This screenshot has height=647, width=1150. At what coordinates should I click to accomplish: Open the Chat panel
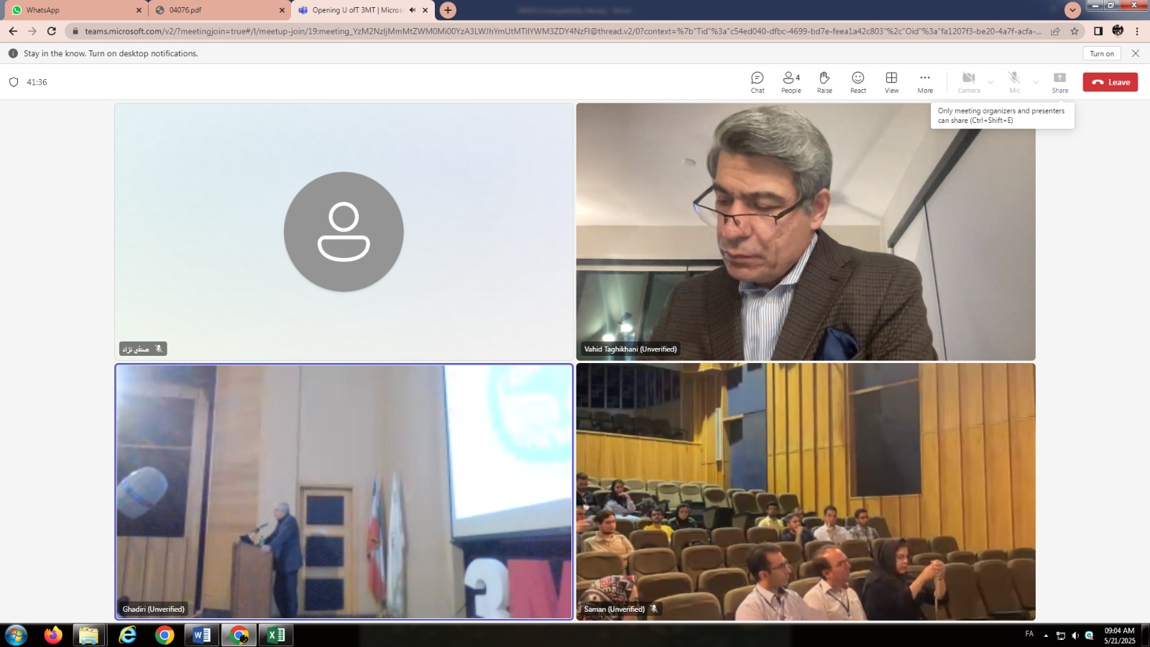pyautogui.click(x=757, y=82)
